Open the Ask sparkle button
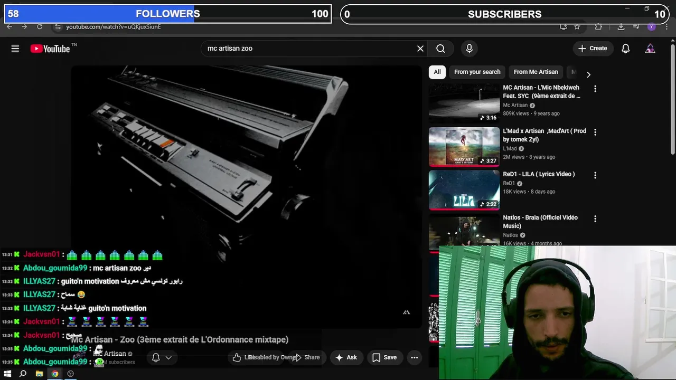The height and width of the screenshot is (380, 676). click(346, 357)
